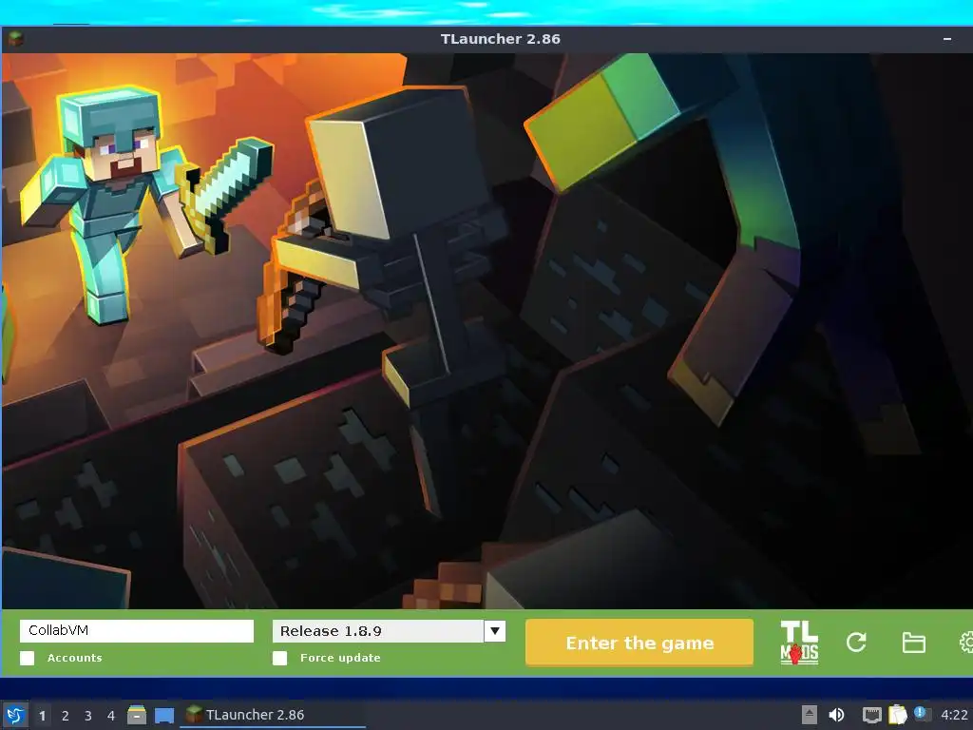Focus the CollabVM username field
This screenshot has height=730, width=973.
[137, 631]
